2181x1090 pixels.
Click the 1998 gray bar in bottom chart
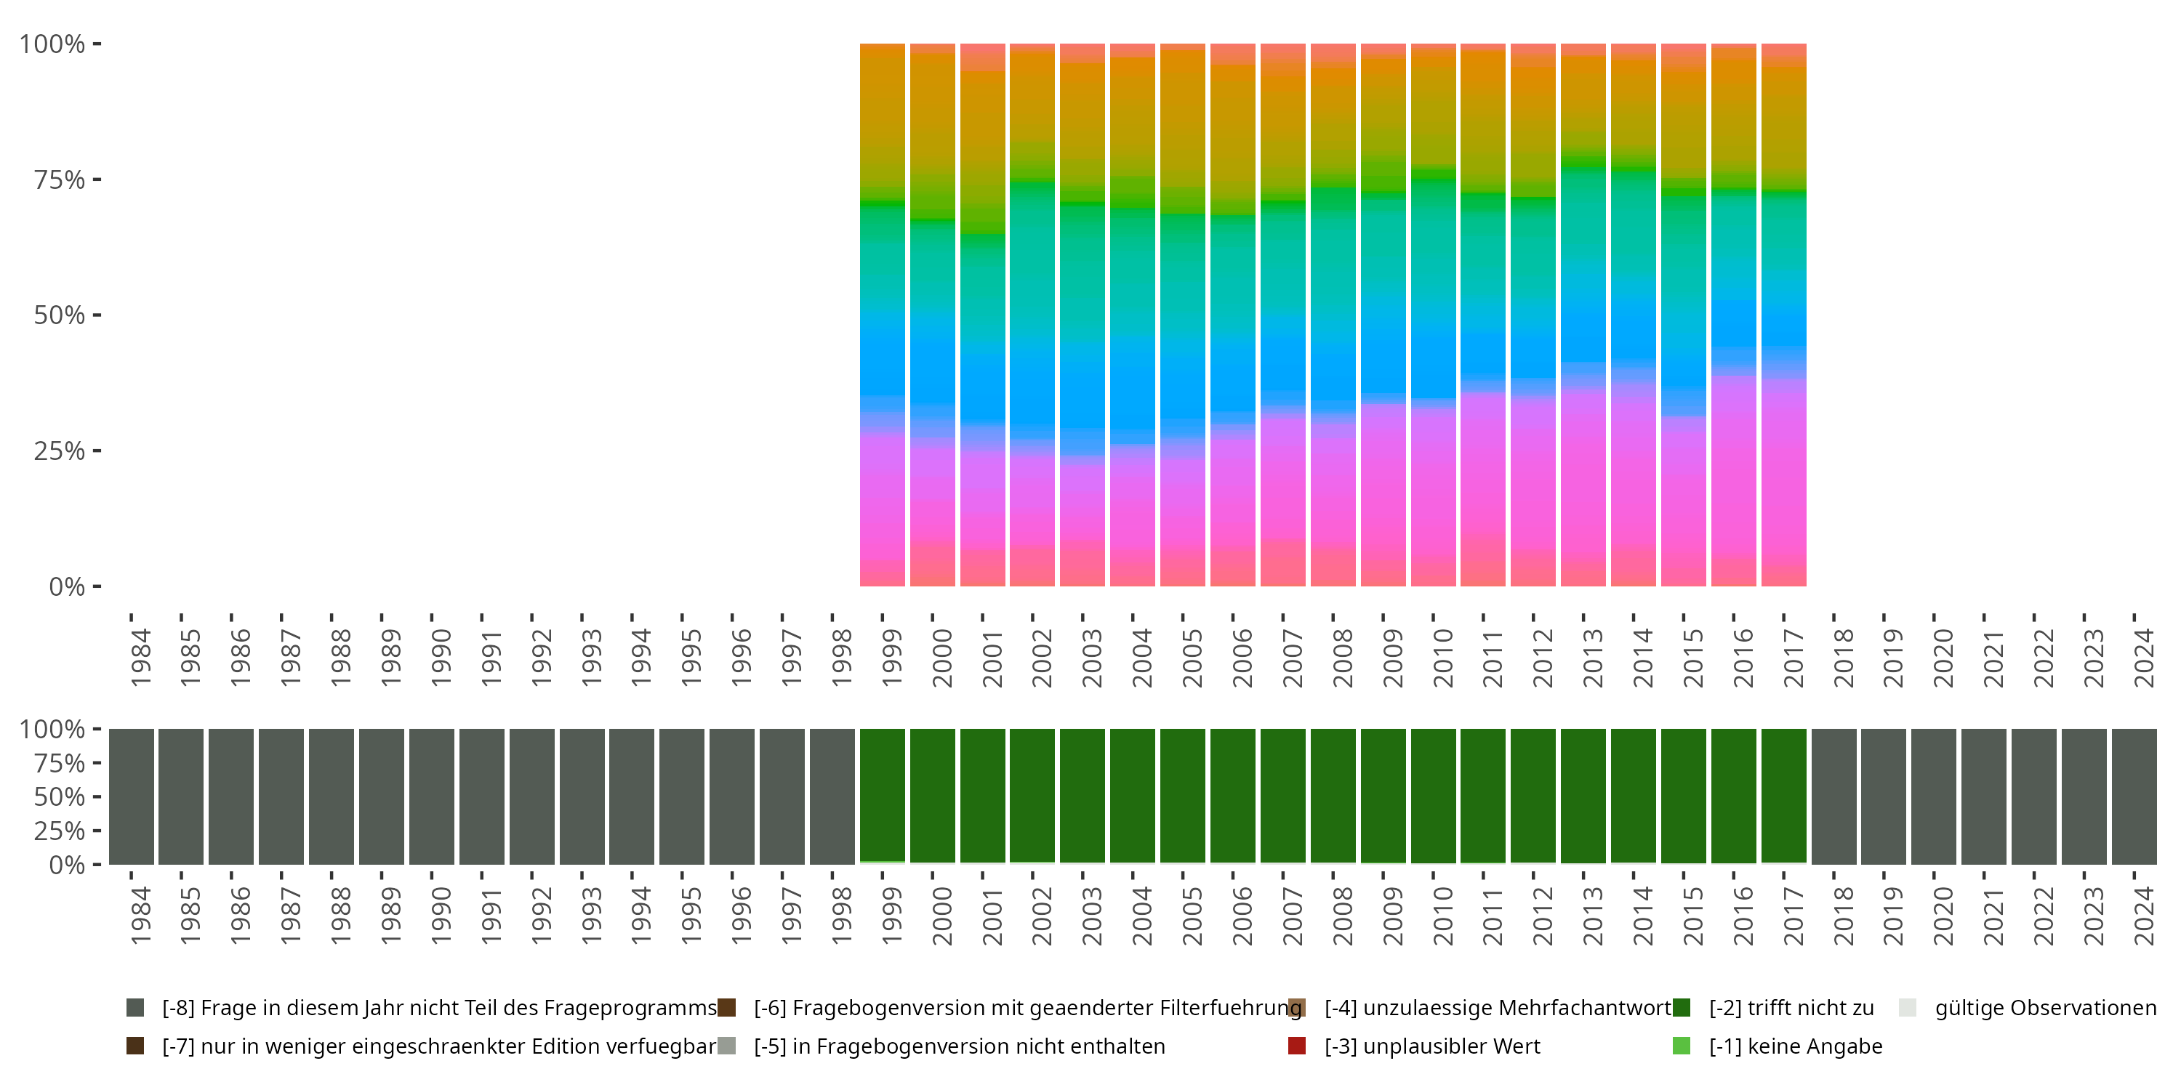coord(832,796)
